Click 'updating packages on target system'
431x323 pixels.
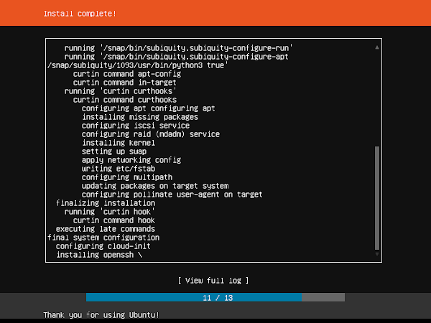tap(155, 186)
